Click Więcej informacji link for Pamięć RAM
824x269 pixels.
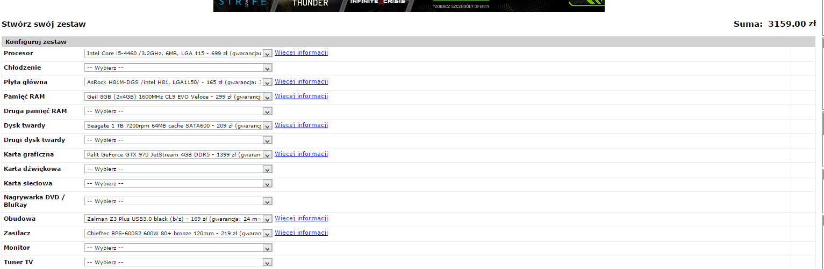(x=302, y=96)
